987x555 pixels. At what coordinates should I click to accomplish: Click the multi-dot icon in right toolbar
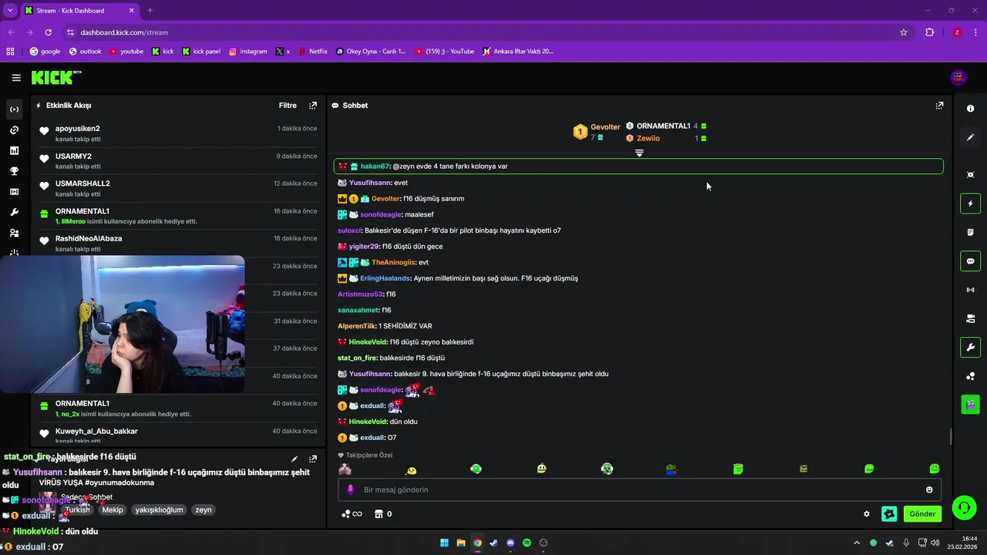(970, 375)
